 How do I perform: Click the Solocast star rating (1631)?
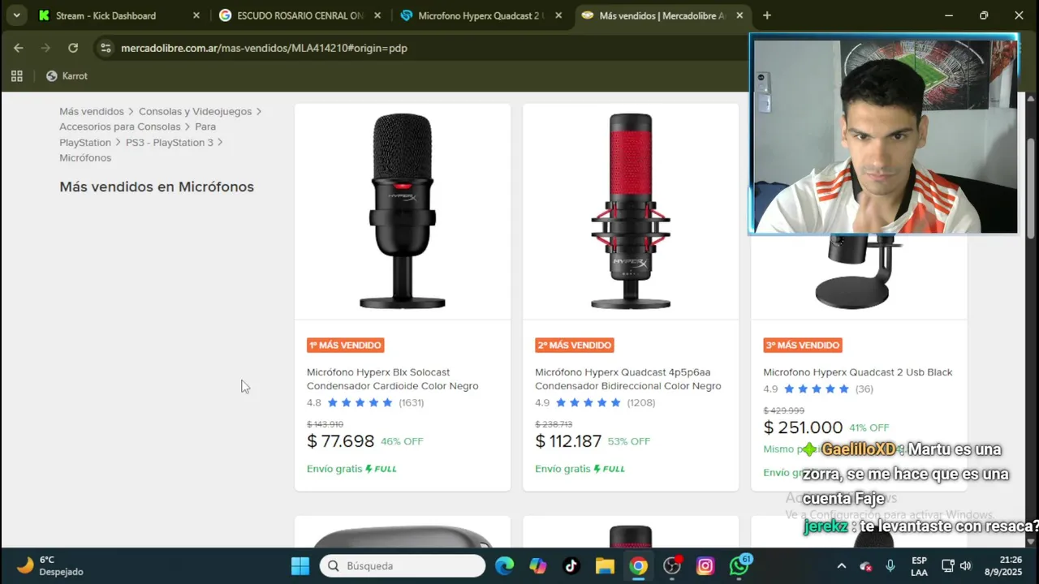(x=365, y=402)
